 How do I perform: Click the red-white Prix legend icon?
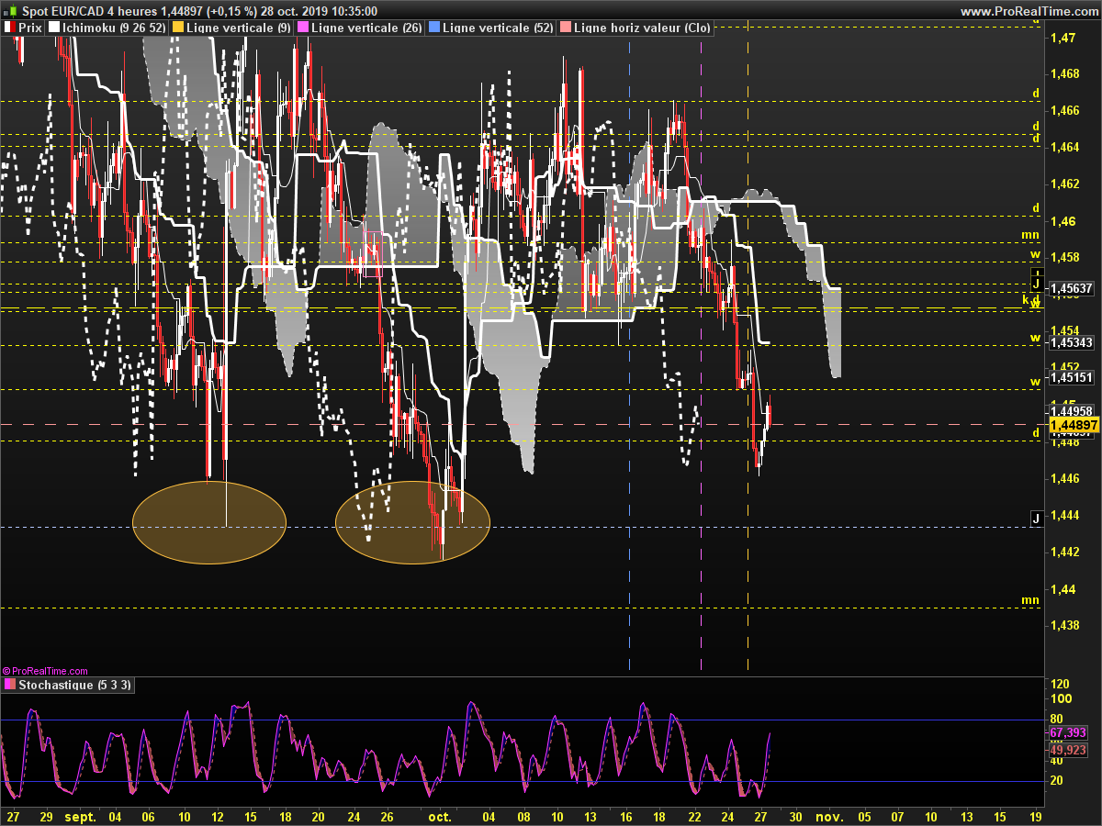(10, 28)
